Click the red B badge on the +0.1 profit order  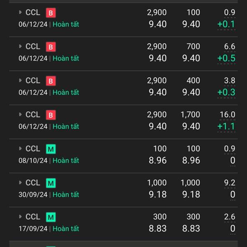[51, 13]
